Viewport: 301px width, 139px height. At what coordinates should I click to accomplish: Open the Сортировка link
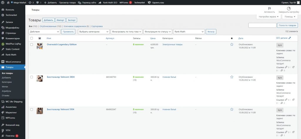click(97, 26)
